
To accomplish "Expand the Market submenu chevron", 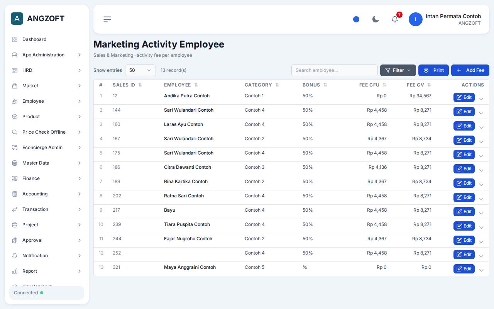I will (80, 86).
